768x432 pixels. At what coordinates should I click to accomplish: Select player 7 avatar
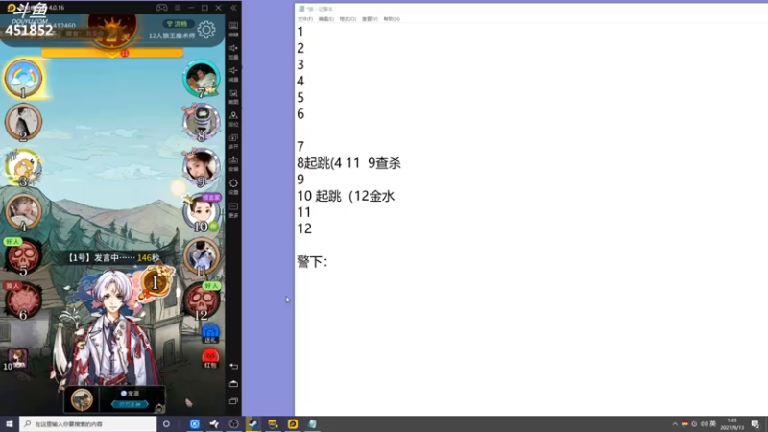click(201, 79)
